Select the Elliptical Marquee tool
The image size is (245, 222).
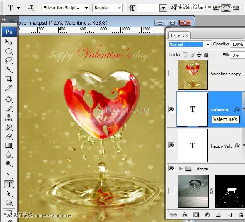coord(9,51)
